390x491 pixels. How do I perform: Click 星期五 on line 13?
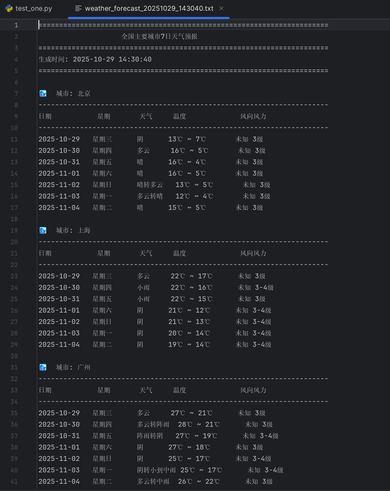tap(102, 162)
